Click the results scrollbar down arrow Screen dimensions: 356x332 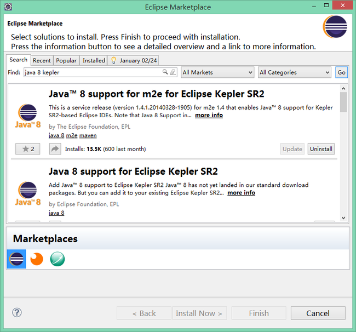[343, 218]
